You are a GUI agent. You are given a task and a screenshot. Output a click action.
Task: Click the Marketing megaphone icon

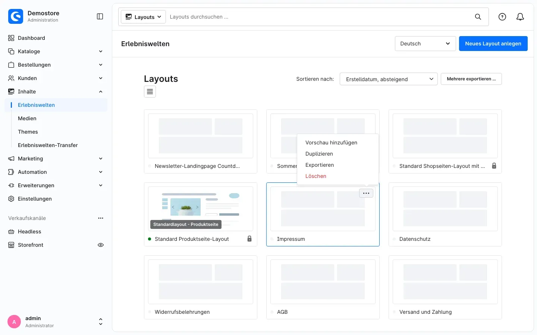tap(11, 159)
